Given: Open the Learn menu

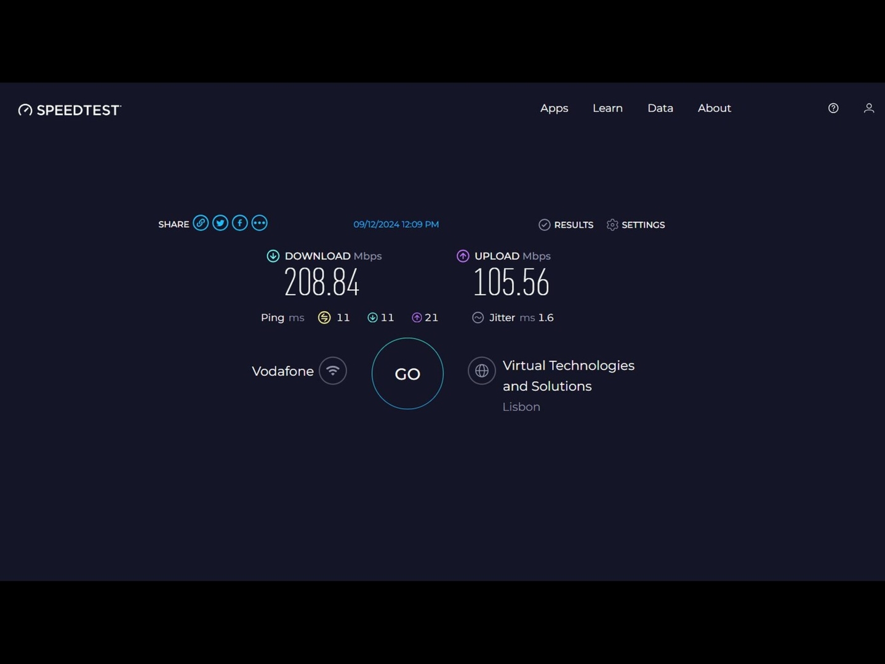Looking at the screenshot, I should point(607,108).
